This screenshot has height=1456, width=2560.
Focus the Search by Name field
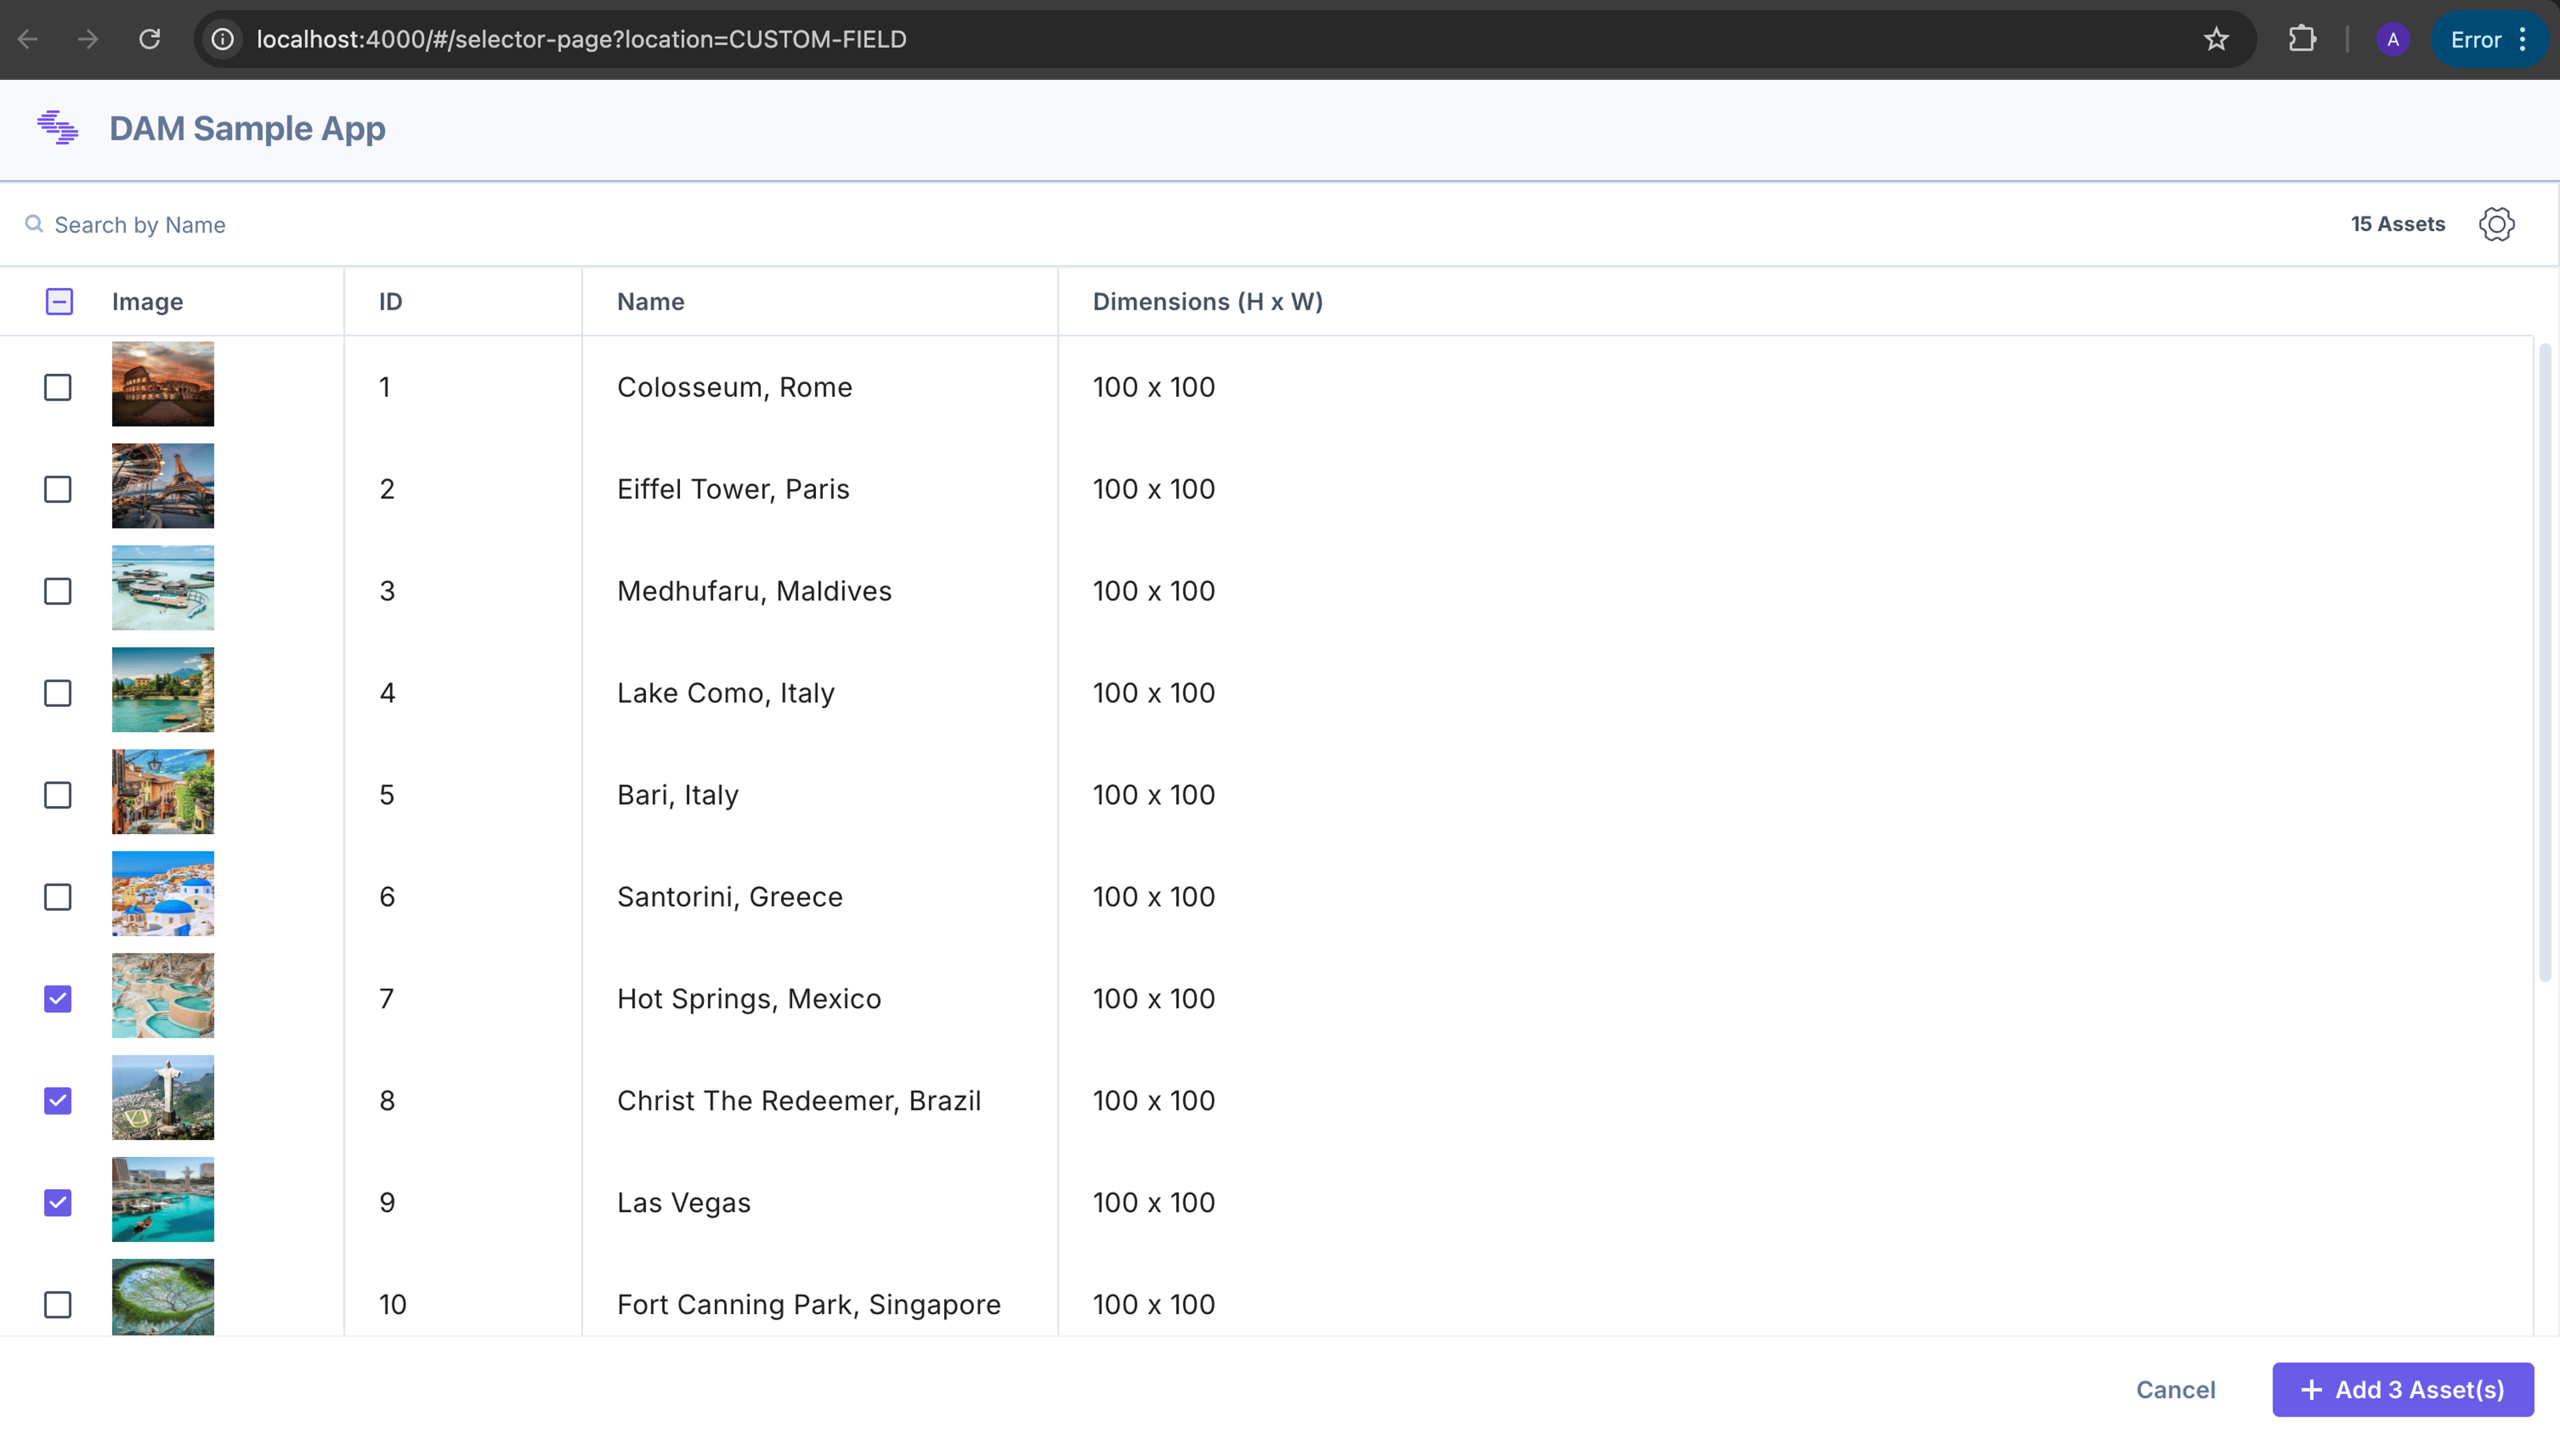tap(1181, 224)
